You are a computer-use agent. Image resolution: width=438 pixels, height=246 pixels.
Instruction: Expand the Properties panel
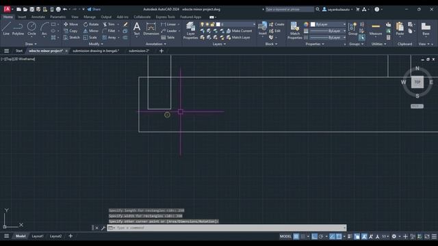pyautogui.click(x=315, y=44)
